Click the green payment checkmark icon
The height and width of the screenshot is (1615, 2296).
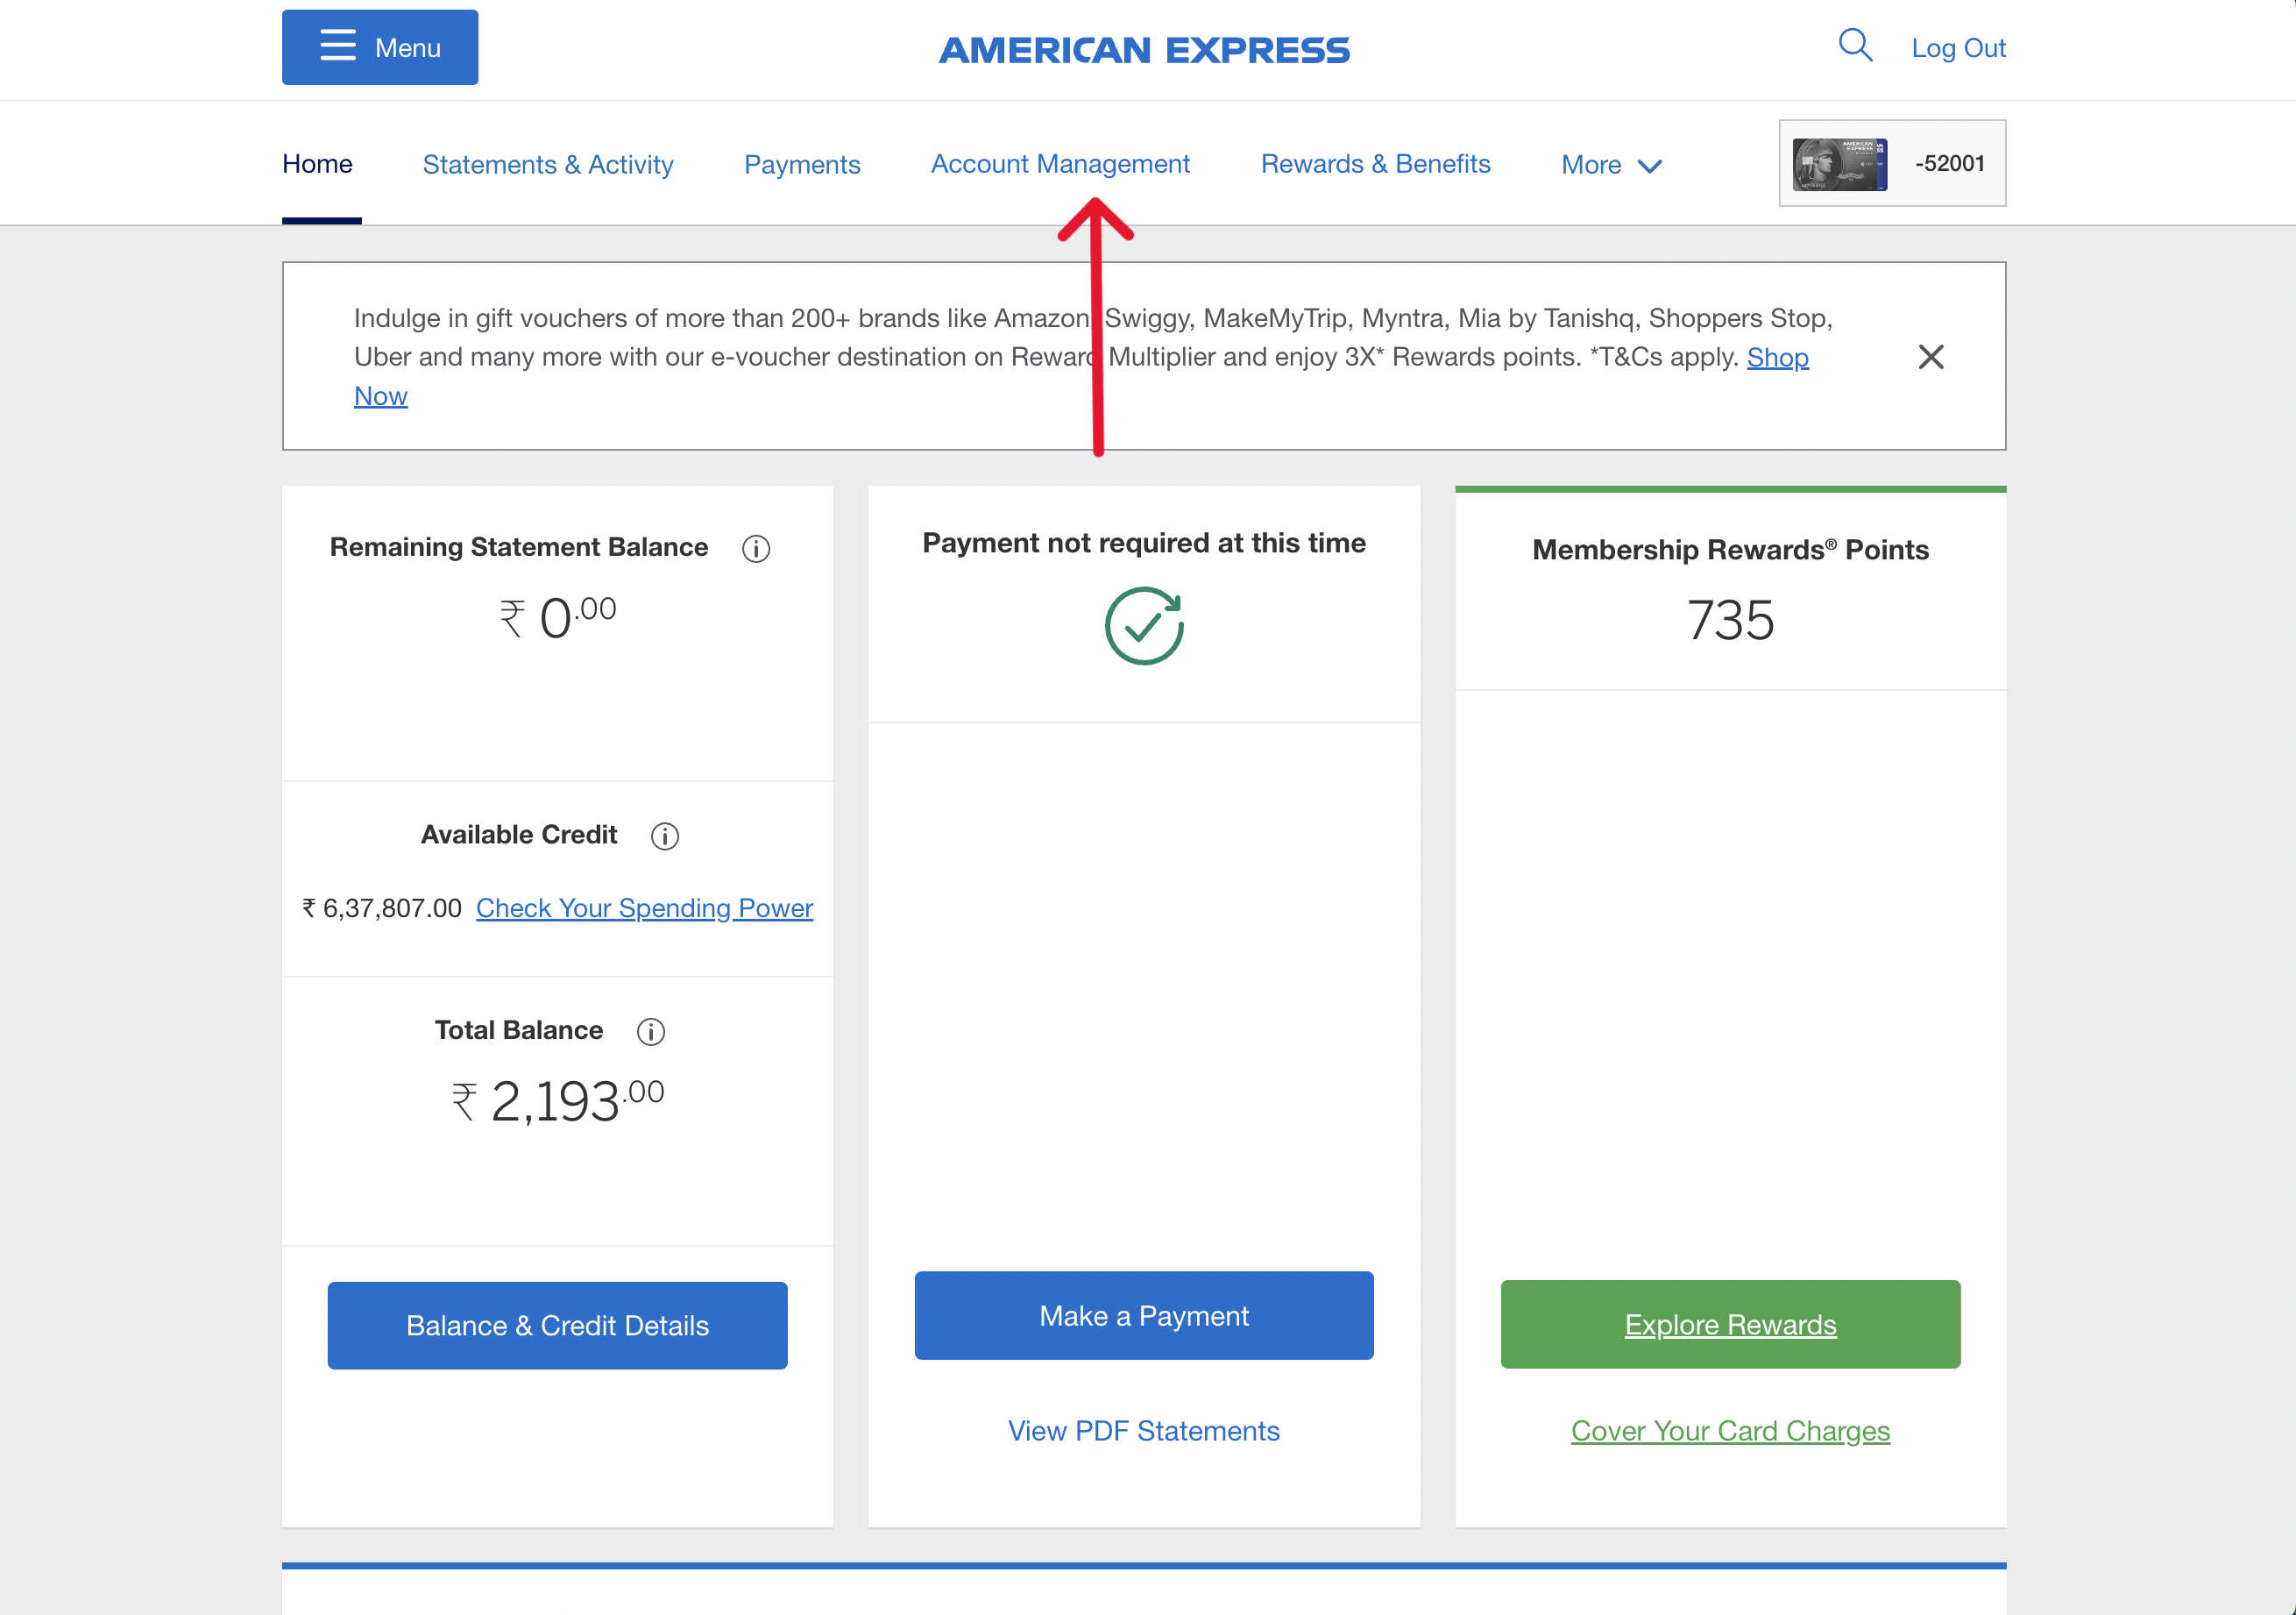pos(1144,625)
